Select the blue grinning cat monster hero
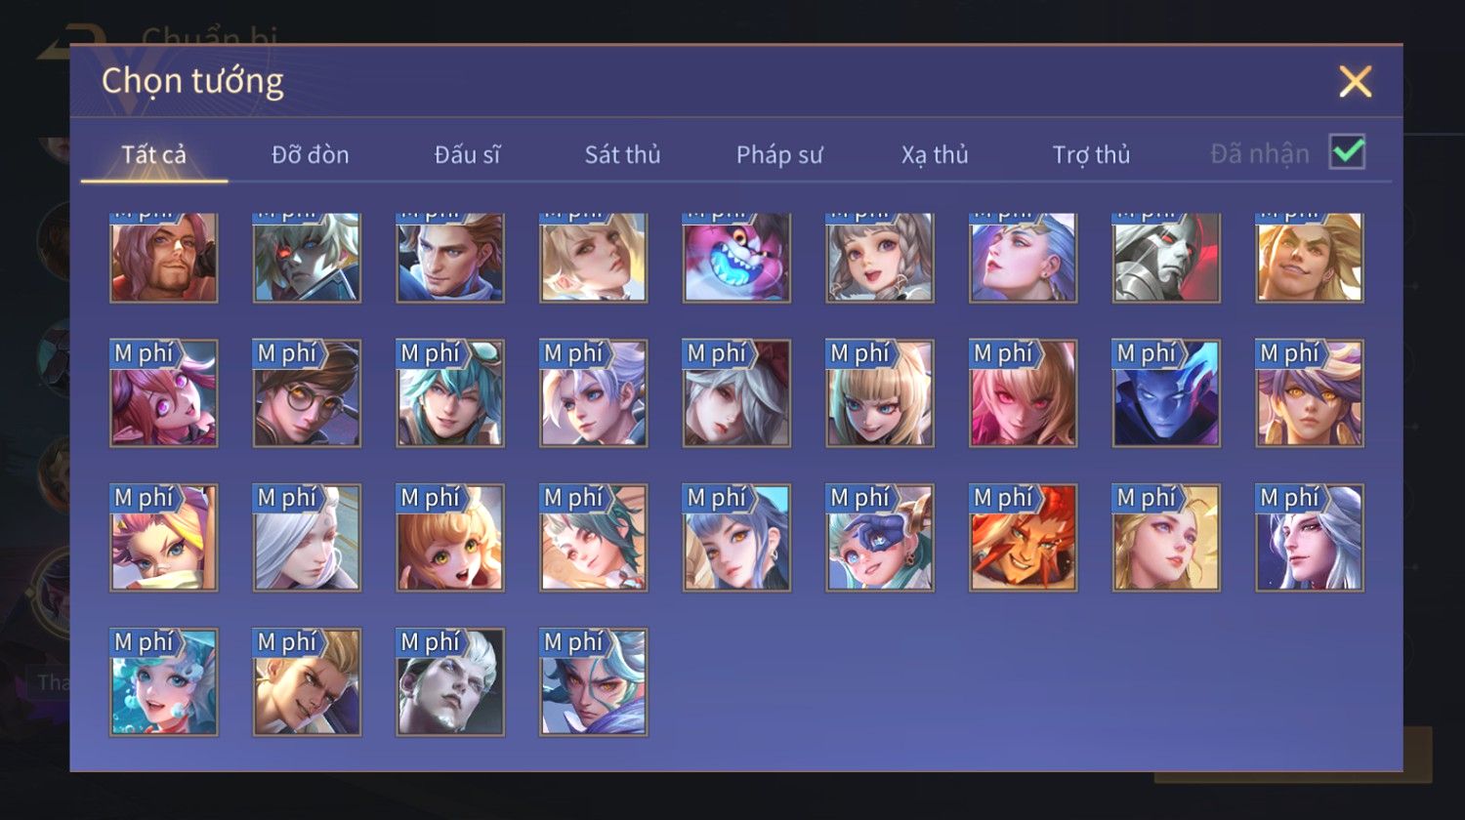This screenshot has width=1465, height=820. coord(736,258)
